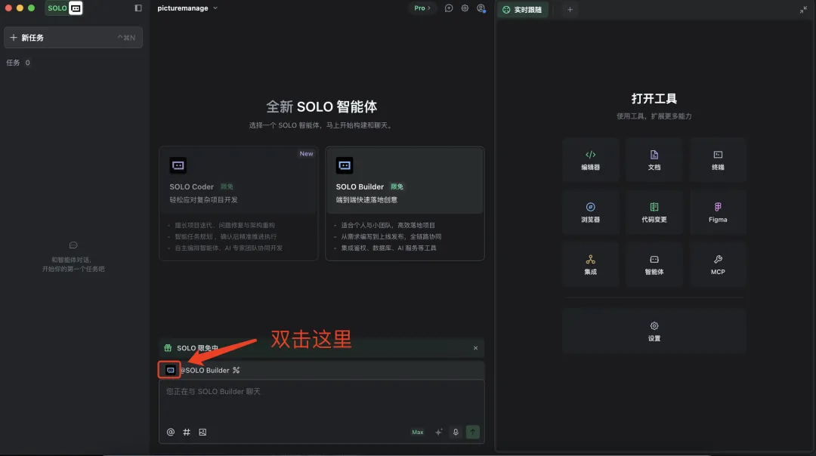Toggle the Max mode option
Image resolution: width=816 pixels, height=456 pixels.
[417, 432]
